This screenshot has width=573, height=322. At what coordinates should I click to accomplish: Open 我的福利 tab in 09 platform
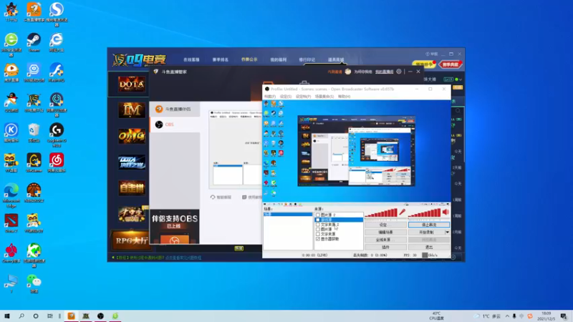pos(279,59)
